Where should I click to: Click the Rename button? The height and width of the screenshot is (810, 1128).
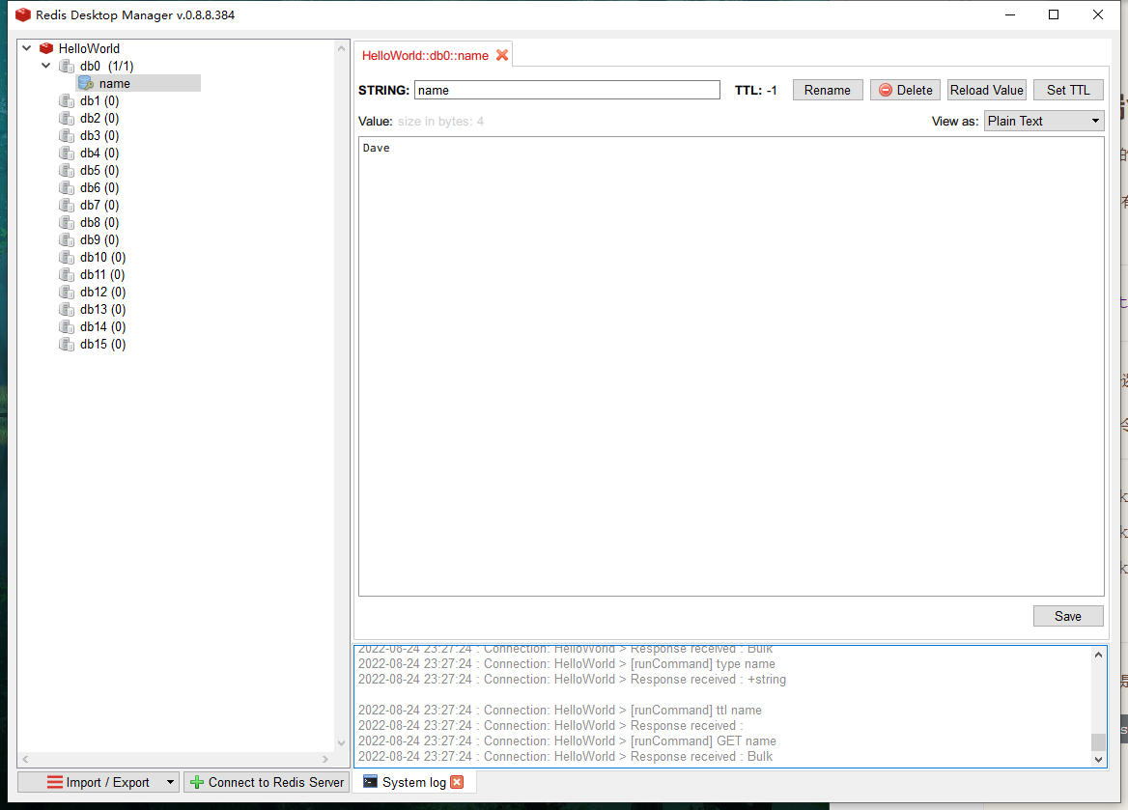coord(828,90)
